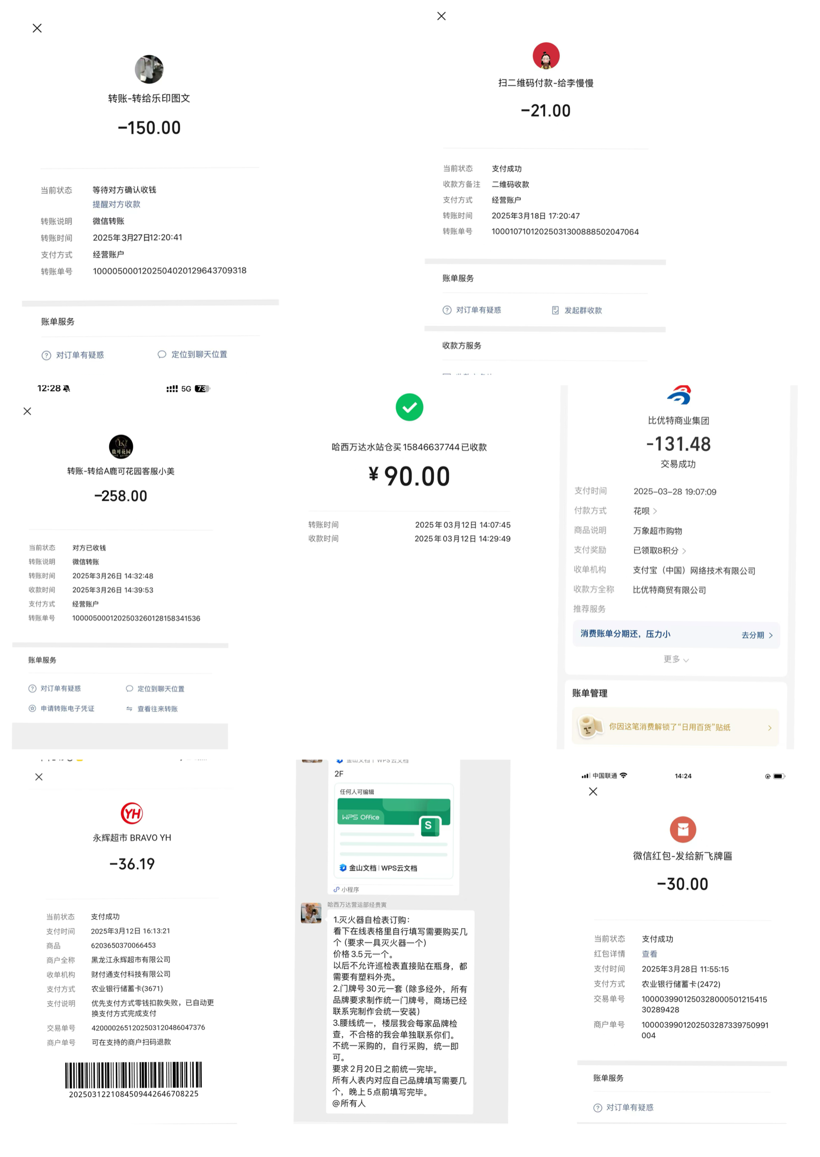Image resolution: width=820 pixels, height=1157 pixels.
Task: Click 查看 next to 红包详情
Action: [x=649, y=954]
